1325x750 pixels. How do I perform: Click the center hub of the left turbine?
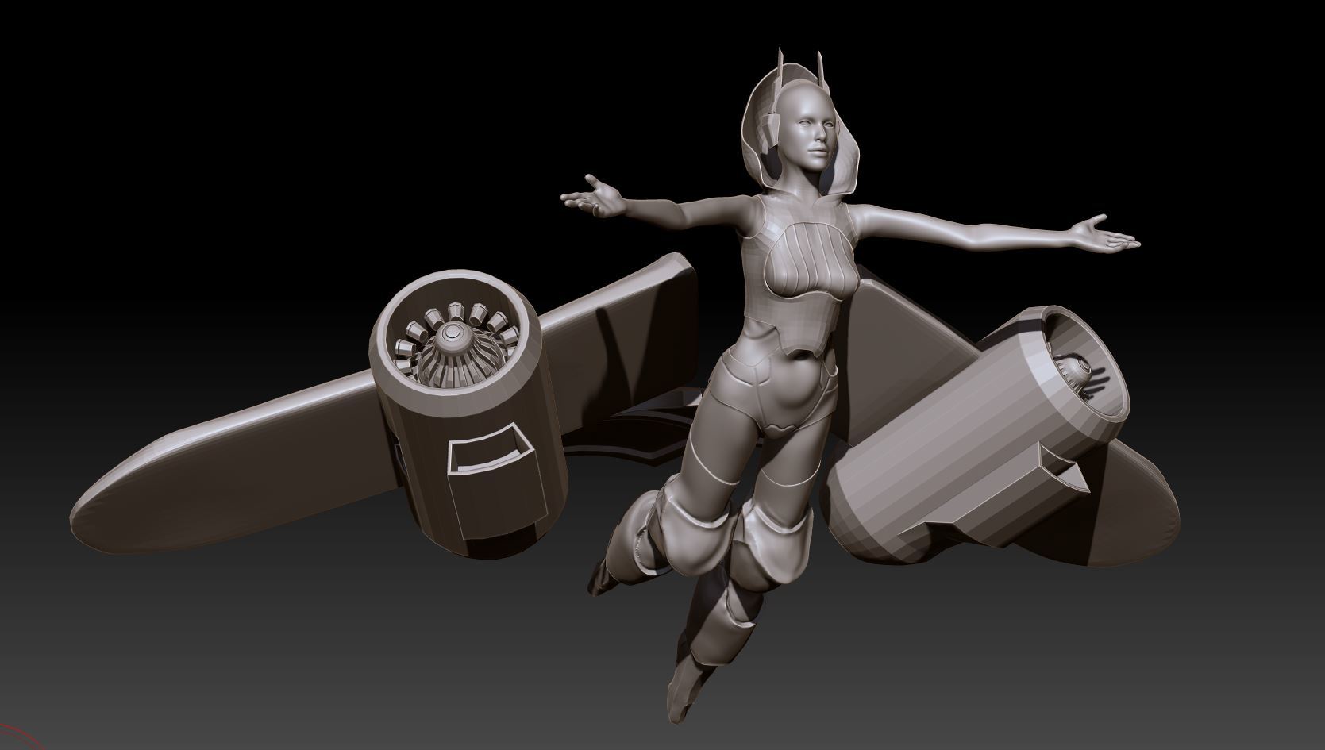(453, 335)
